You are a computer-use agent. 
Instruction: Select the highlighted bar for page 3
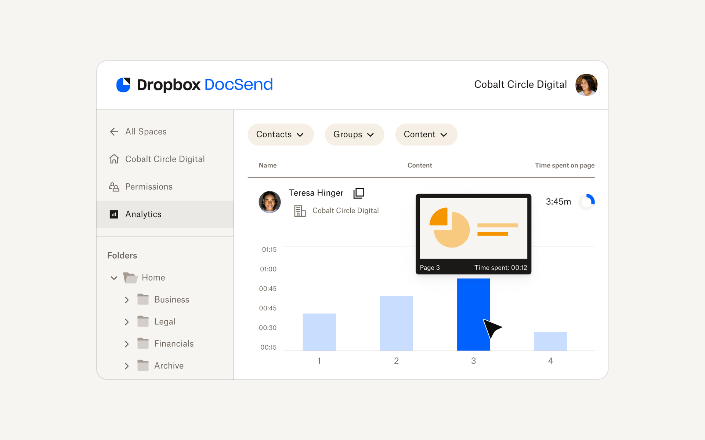click(x=473, y=316)
